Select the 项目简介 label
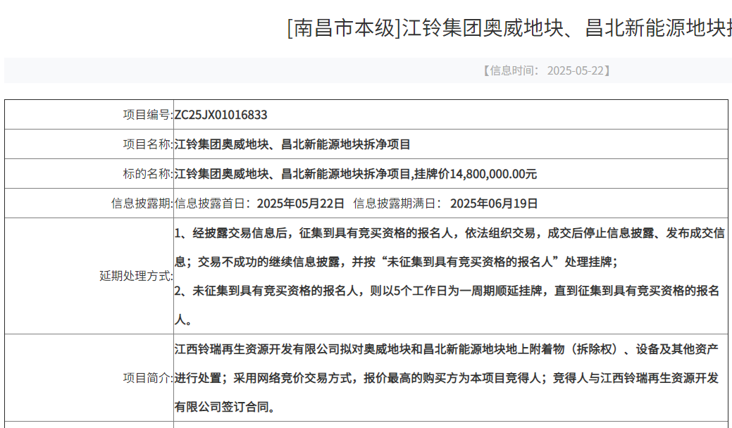The image size is (732, 428). pyautogui.click(x=148, y=378)
